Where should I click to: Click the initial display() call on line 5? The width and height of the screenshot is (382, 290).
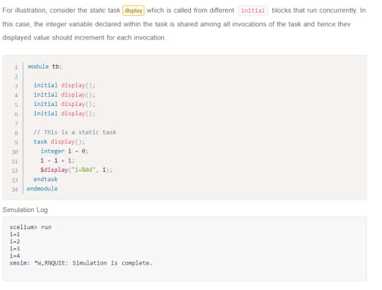tap(64, 104)
